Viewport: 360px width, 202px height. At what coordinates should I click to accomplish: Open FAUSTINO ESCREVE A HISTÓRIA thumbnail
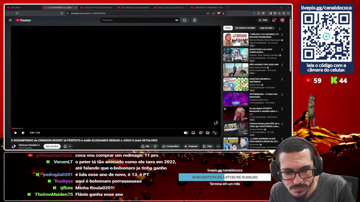[x=236, y=84]
